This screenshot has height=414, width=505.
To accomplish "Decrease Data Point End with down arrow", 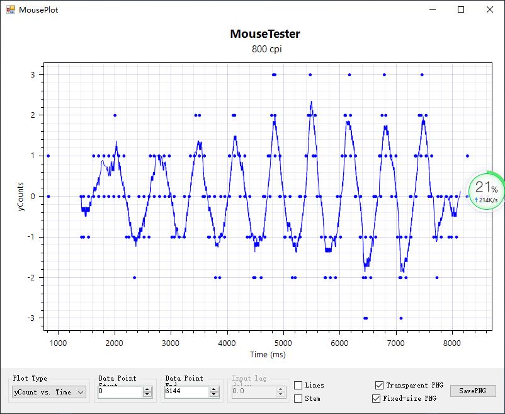I will tap(215, 394).
